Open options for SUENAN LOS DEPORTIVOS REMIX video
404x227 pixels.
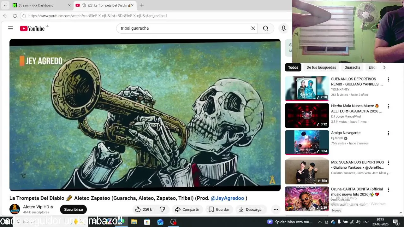click(x=388, y=79)
